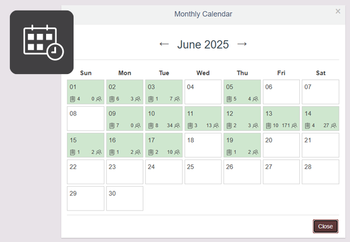Viewport: 350px width, 242px height.
Task: Click the June 2025 month title
Action: (x=203, y=44)
